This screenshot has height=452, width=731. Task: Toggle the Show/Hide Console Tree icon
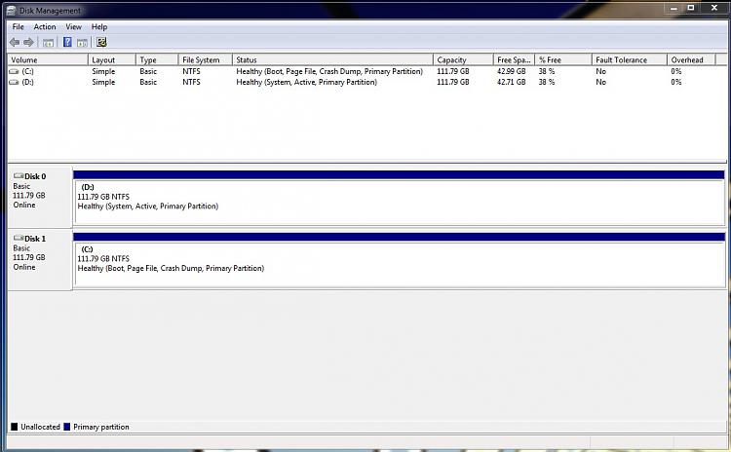tap(48, 43)
